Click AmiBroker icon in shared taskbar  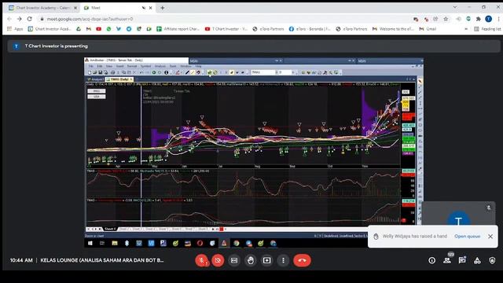click(x=224, y=243)
